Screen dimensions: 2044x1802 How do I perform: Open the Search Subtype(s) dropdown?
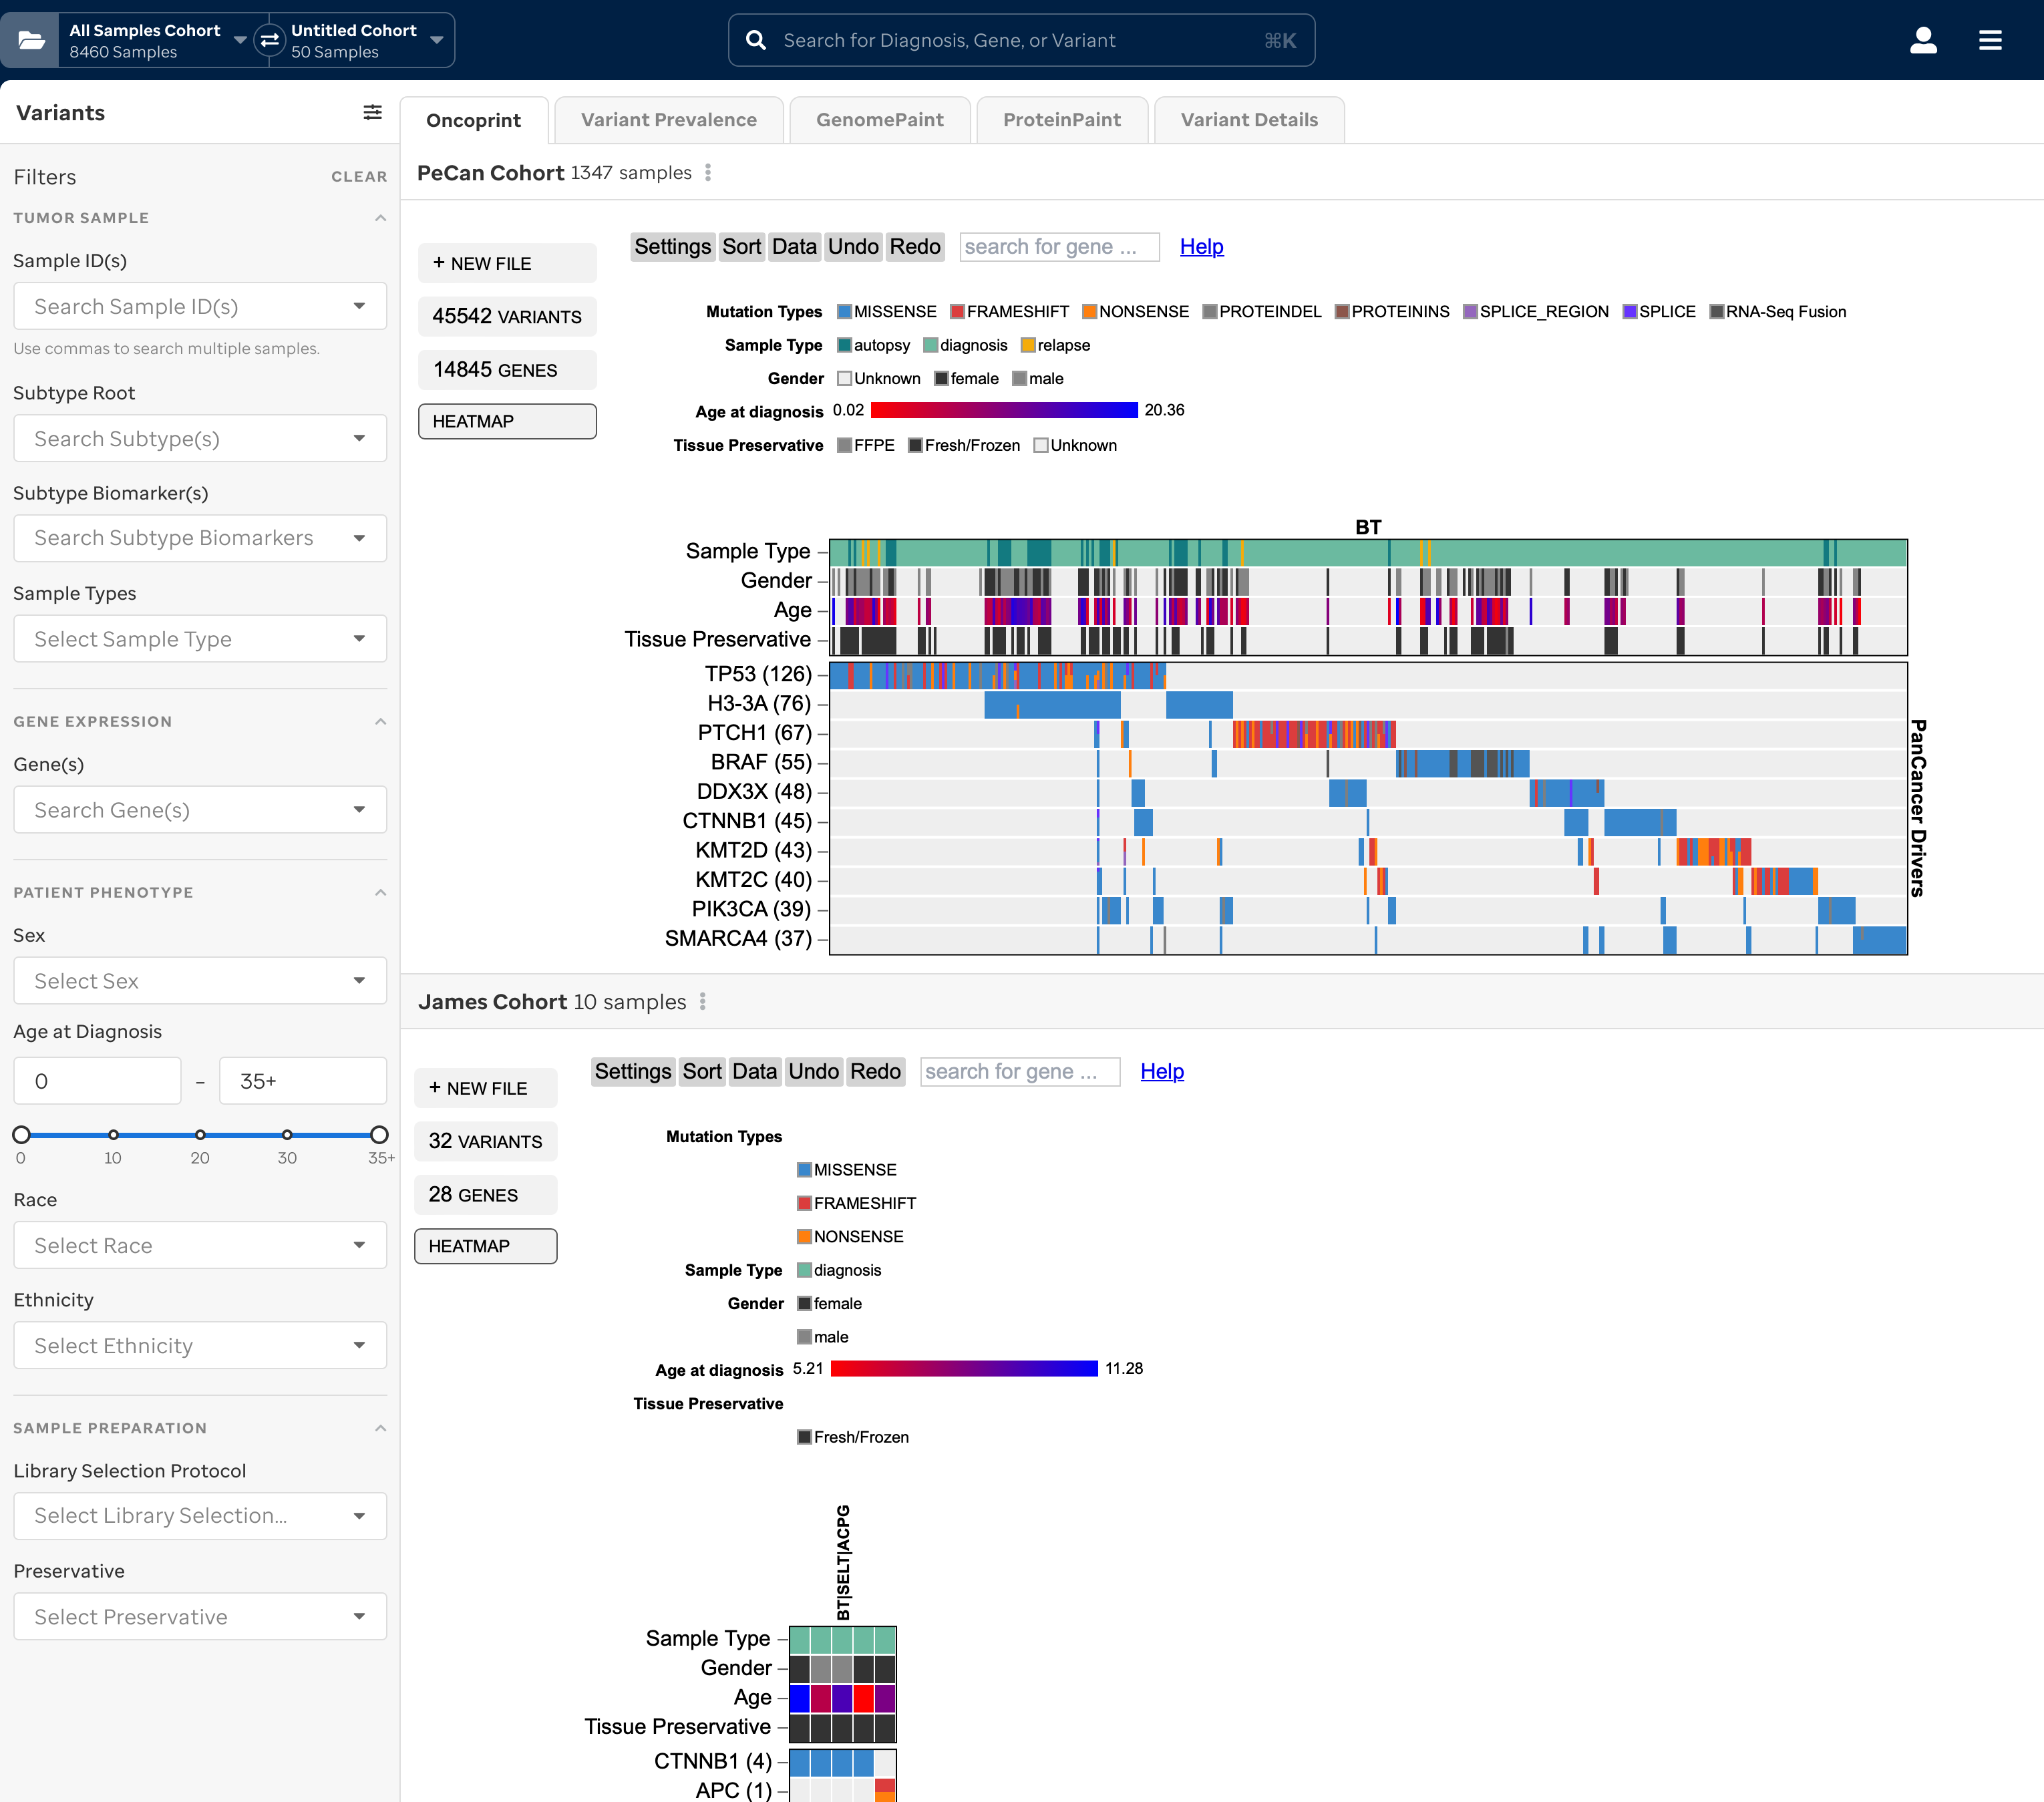click(x=200, y=439)
